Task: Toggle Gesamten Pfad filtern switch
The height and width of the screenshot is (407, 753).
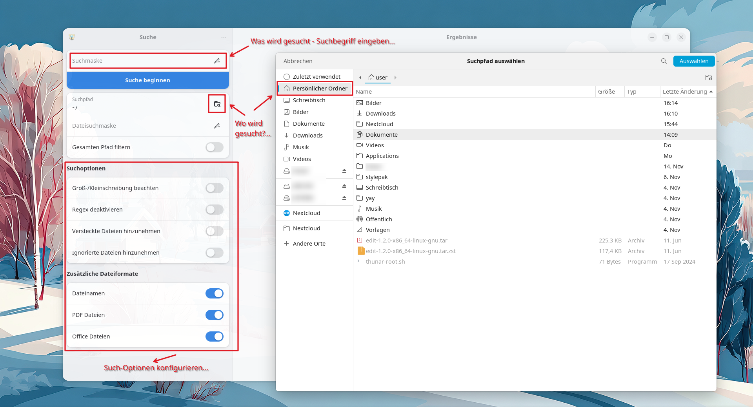Action: (x=214, y=147)
